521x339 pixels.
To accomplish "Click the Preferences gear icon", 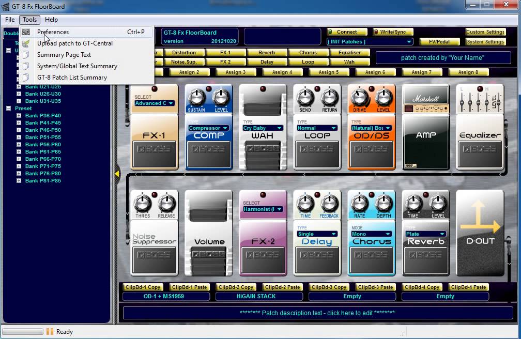I will (x=26, y=32).
